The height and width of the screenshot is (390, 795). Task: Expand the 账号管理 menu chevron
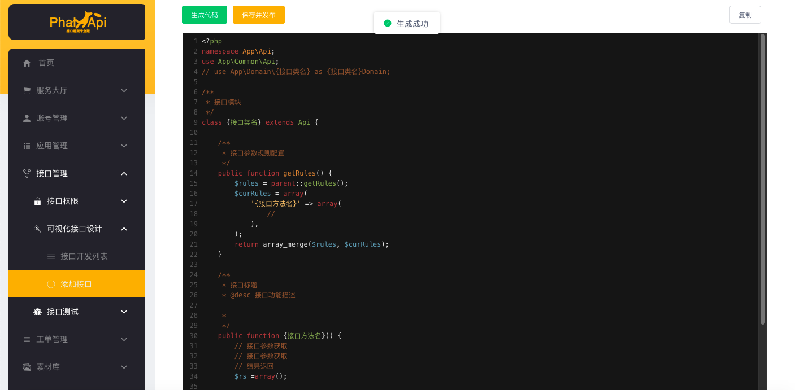click(x=124, y=118)
